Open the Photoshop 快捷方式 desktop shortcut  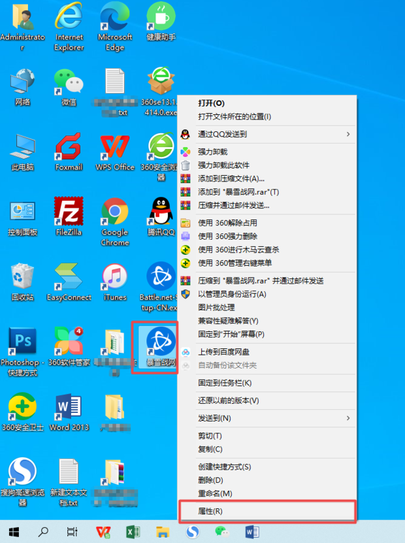point(22,341)
